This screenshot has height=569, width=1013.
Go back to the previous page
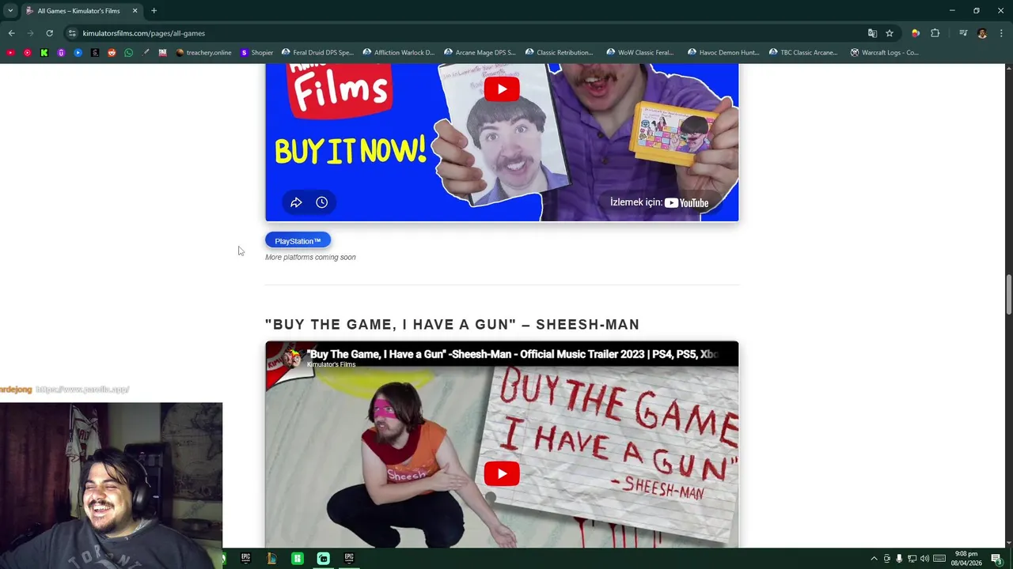click(11, 33)
